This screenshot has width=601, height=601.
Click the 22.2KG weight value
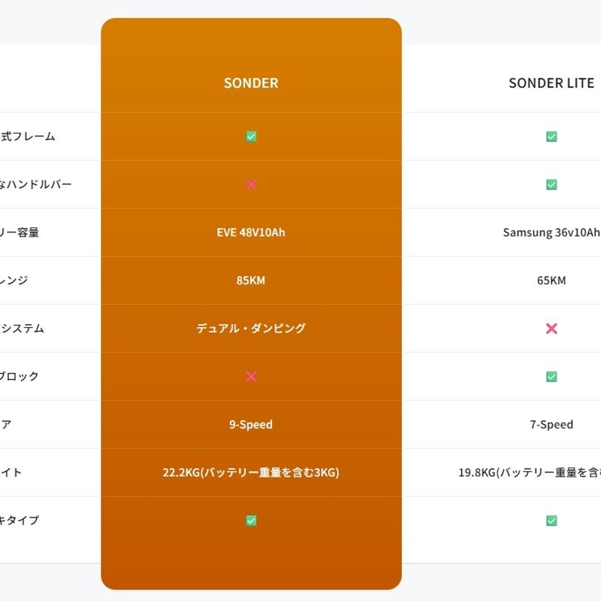click(x=251, y=472)
